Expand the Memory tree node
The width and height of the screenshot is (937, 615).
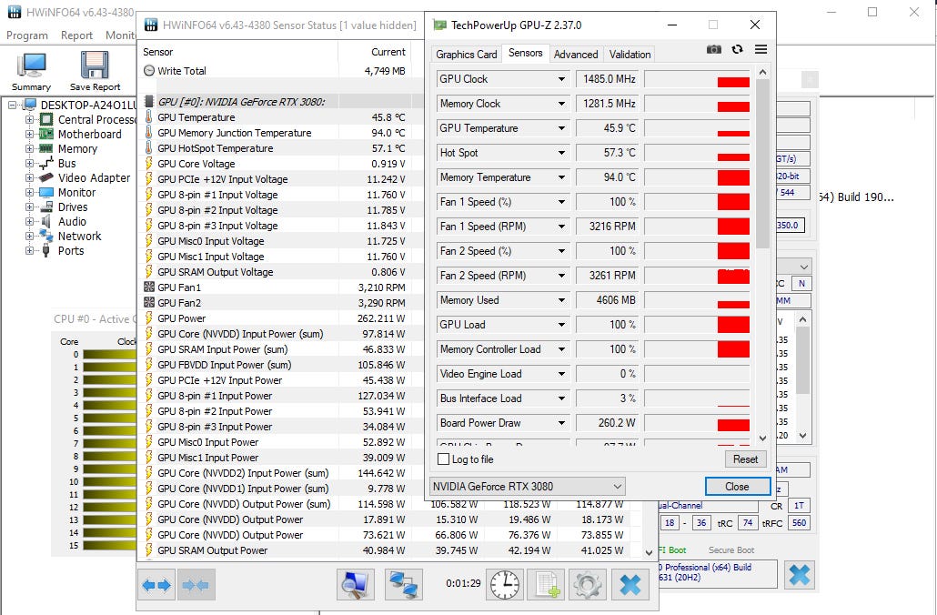[29, 149]
